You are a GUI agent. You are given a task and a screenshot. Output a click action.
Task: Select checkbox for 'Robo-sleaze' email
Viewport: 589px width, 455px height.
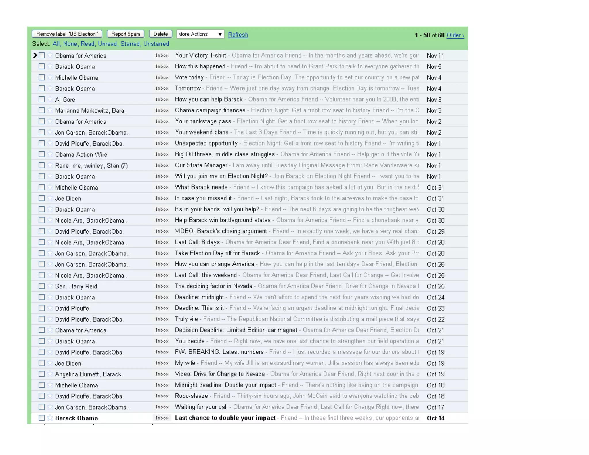pos(42,396)
